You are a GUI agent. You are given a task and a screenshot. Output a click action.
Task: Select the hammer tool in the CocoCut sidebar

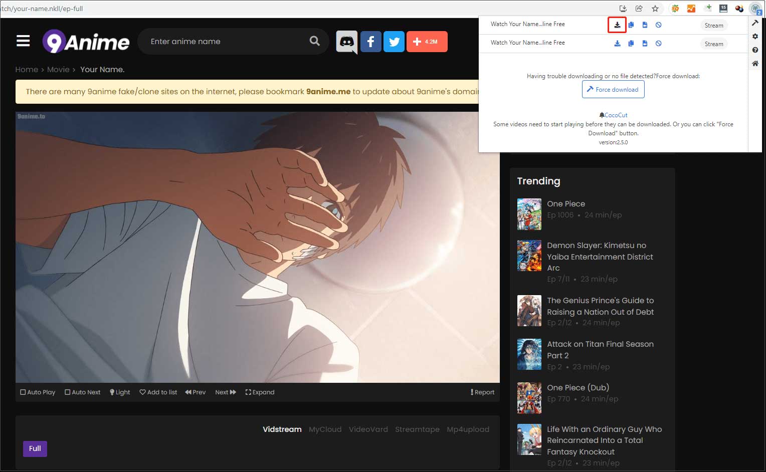[x=755, y=23]
